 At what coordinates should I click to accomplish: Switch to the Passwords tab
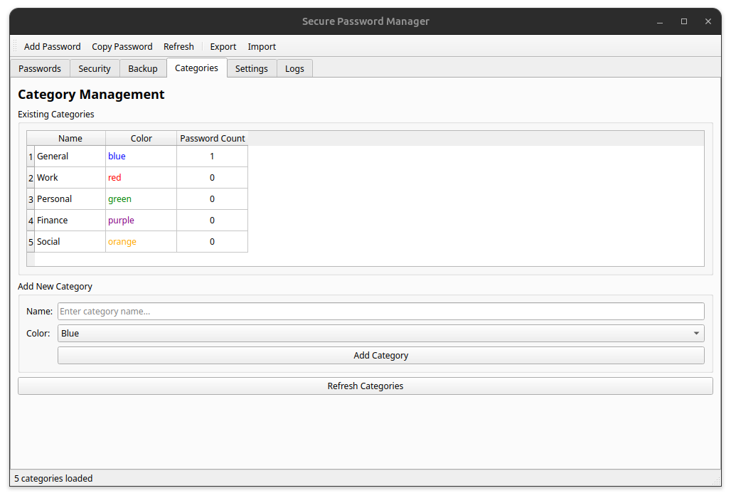pos(40,68)
